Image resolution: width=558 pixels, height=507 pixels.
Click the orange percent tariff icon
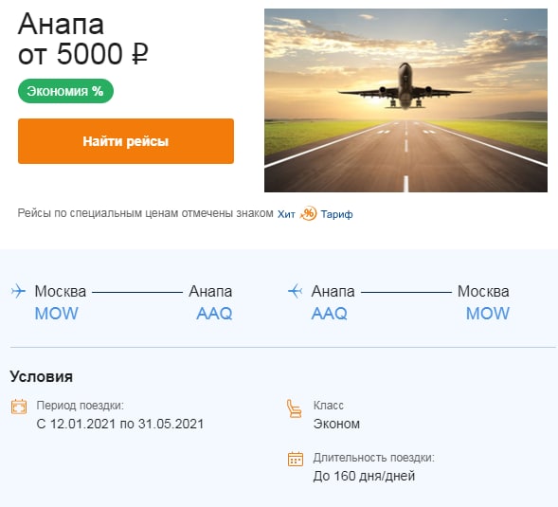pos(308,213)
